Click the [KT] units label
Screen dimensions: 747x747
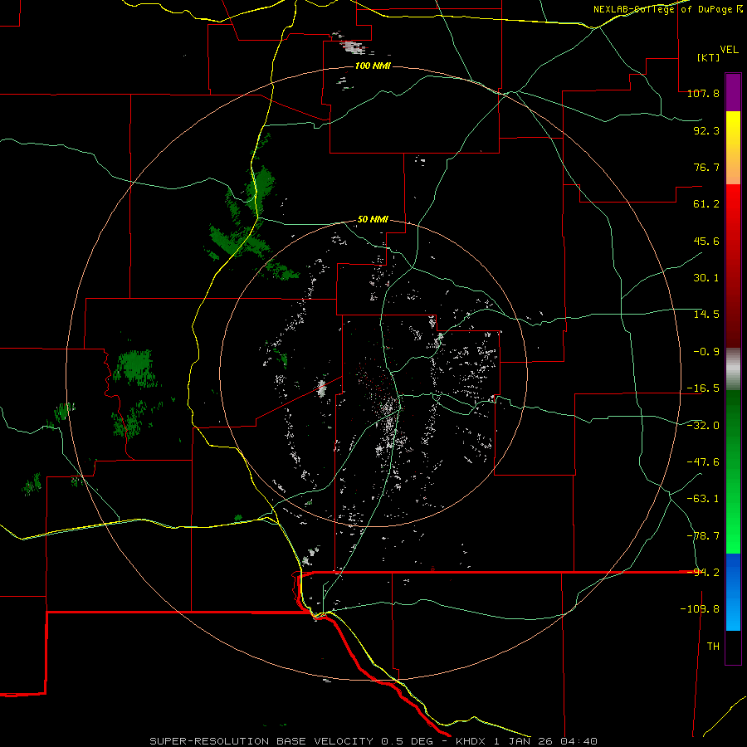click(708, 57)
